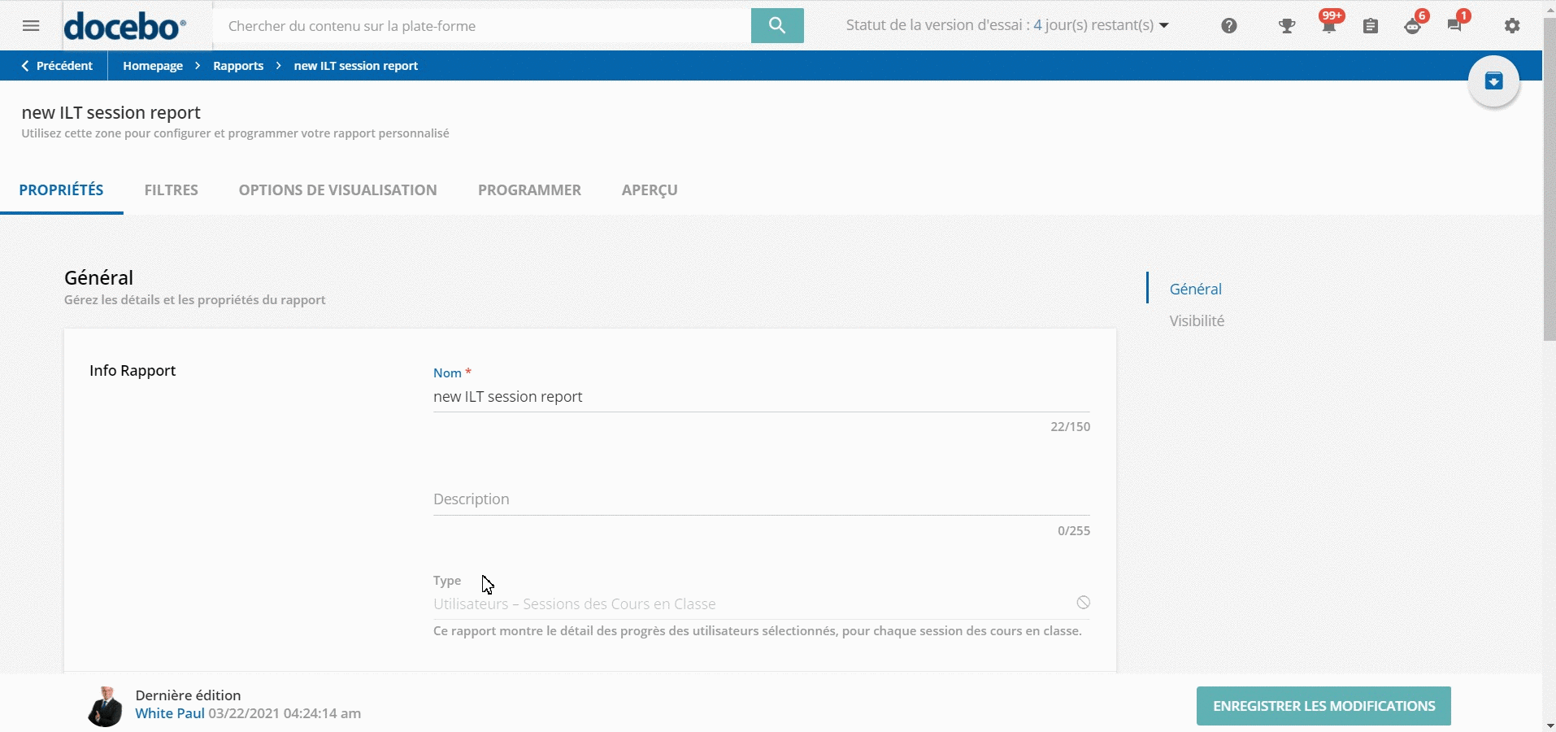Switch to Options de visualisation tab
Viewport: 1556px width, 732px height.
[x=338, y=190]
